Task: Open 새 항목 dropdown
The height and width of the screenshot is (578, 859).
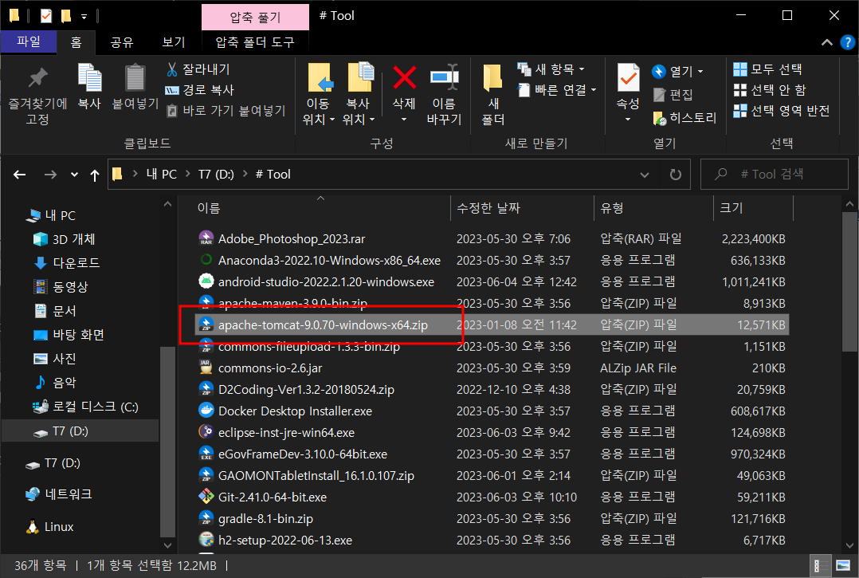Action: click(x=551, y=69)
